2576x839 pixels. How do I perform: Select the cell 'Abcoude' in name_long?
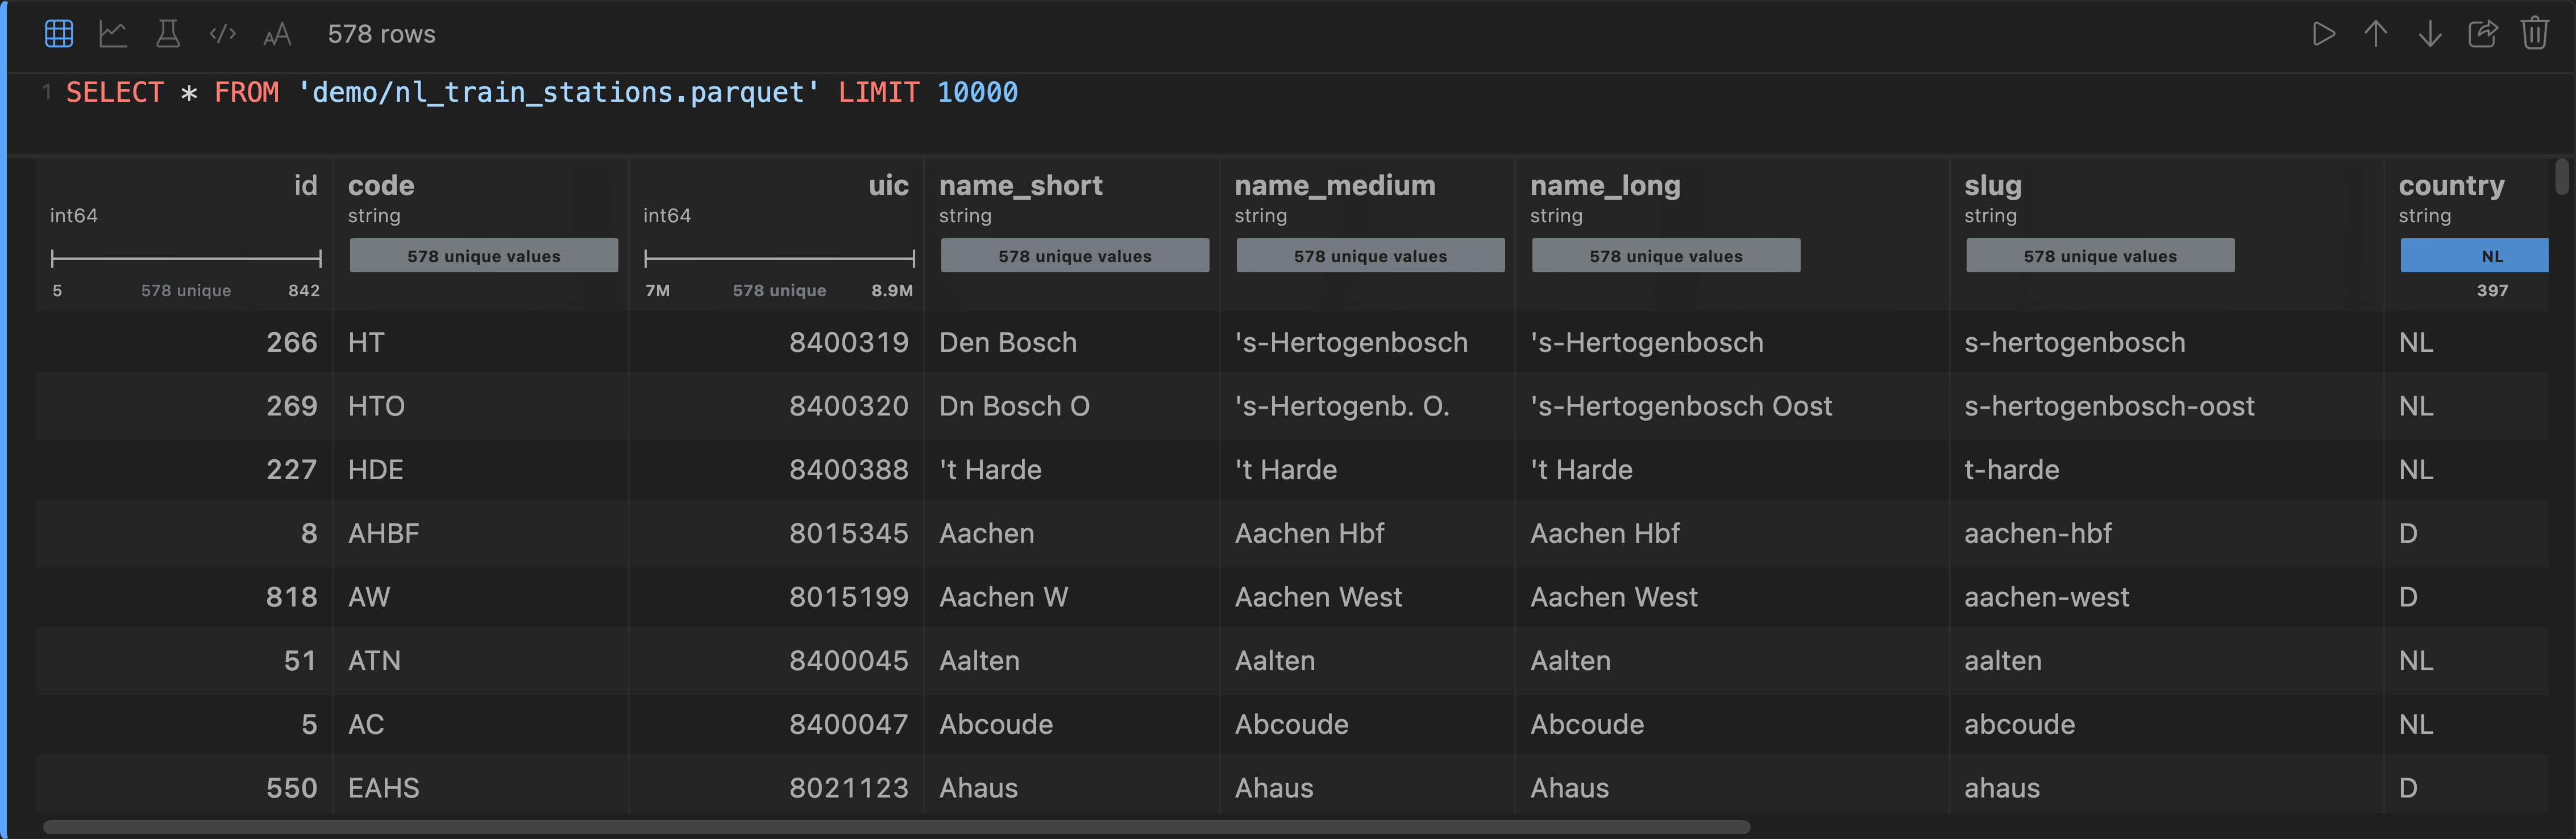tap(1587, 724)
